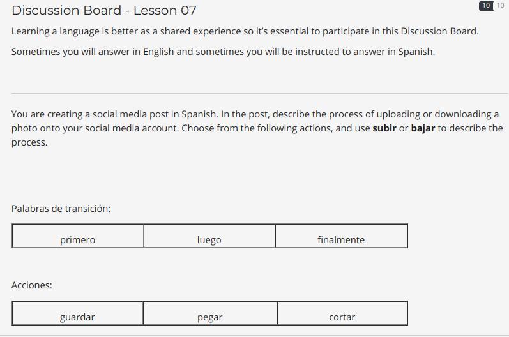Click the luego table cell
Viewport: 509px width, 337px height.
coord(209,236)
